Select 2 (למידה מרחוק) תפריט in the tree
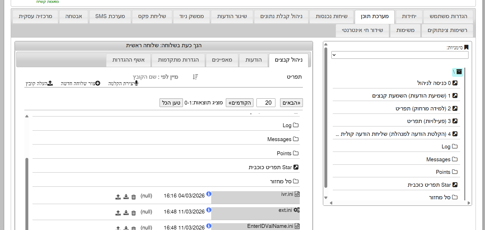485x230 pixels. [x=426, y=109]
